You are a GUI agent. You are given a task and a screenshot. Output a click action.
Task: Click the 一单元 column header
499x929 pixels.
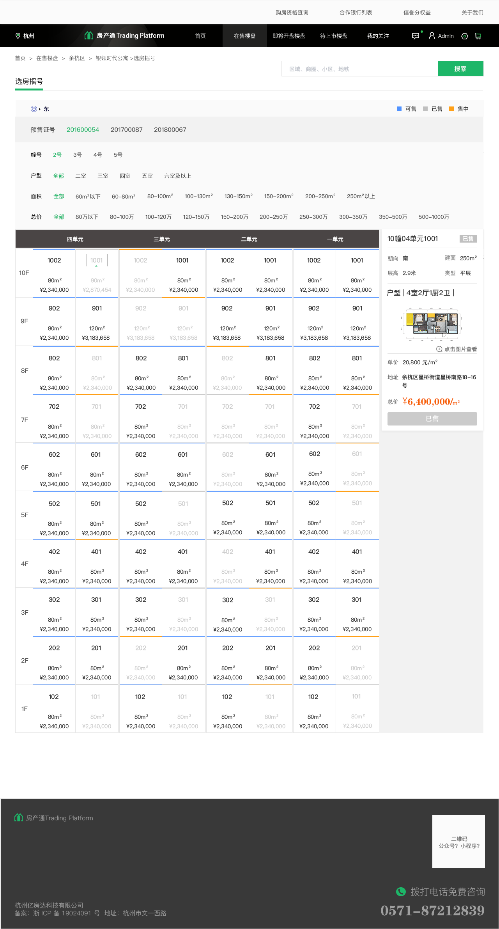click(335, 239)
